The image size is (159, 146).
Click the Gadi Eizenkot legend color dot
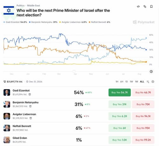click(x=4, y=22)
